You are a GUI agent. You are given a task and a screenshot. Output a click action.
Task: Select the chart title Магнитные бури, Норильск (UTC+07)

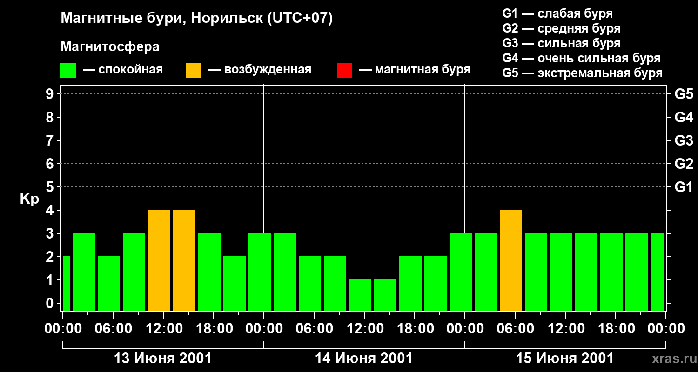coord(197,19)
